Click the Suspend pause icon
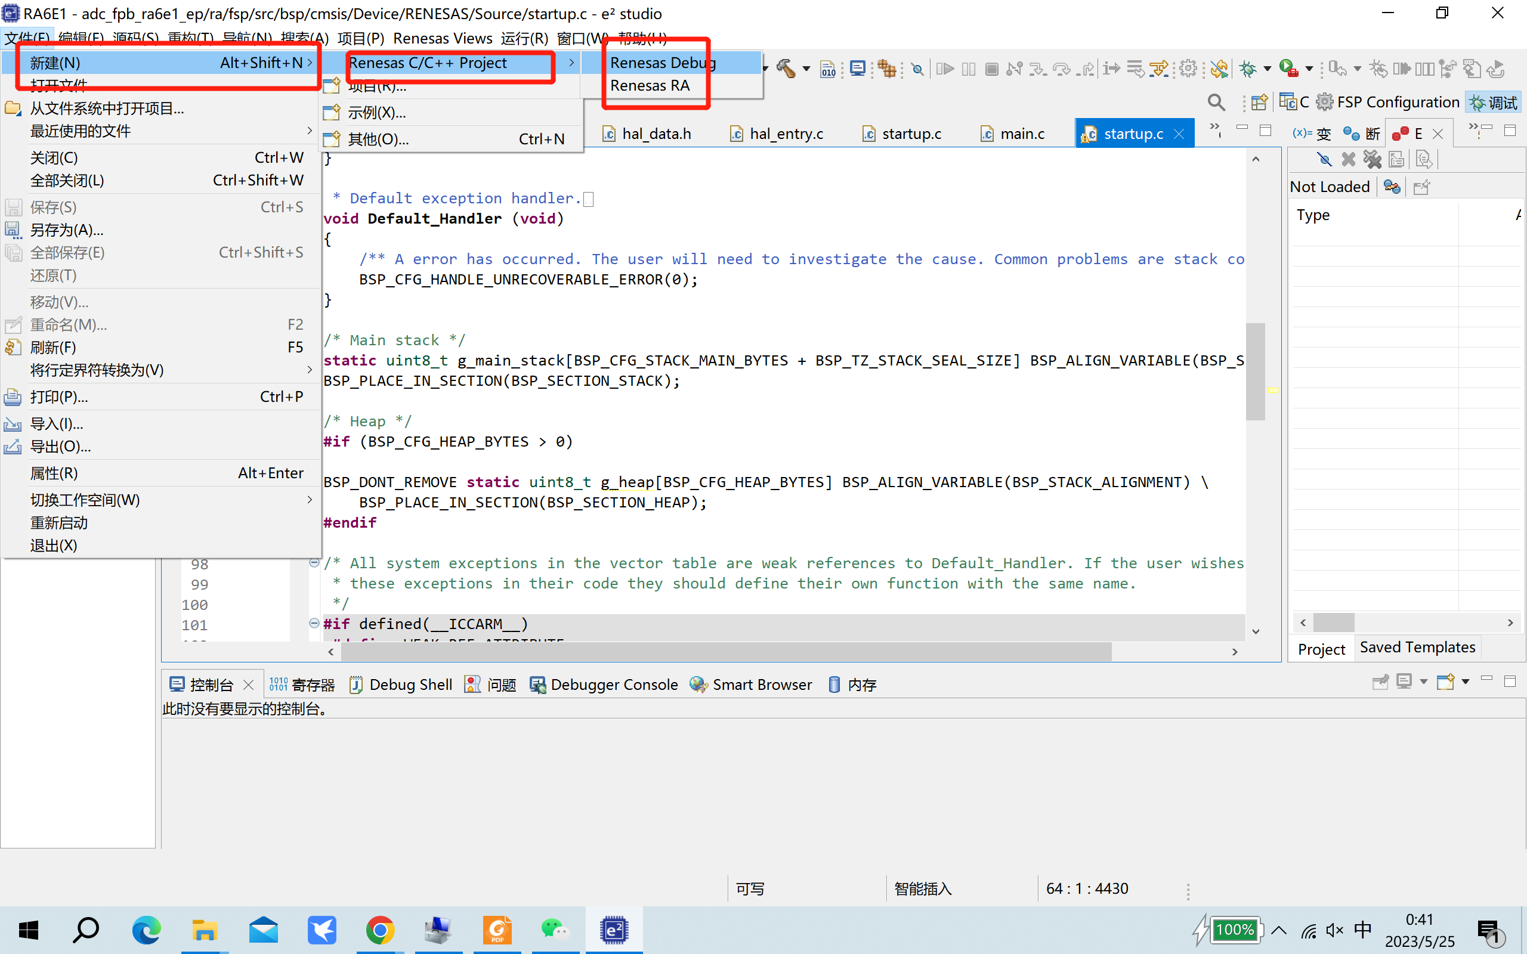1527x954 pixels. pos(969,68)
